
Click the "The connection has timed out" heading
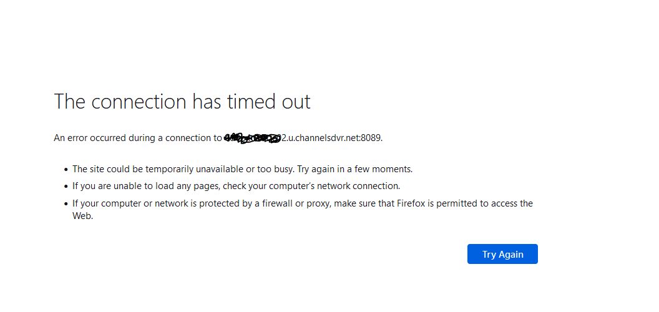182,101
